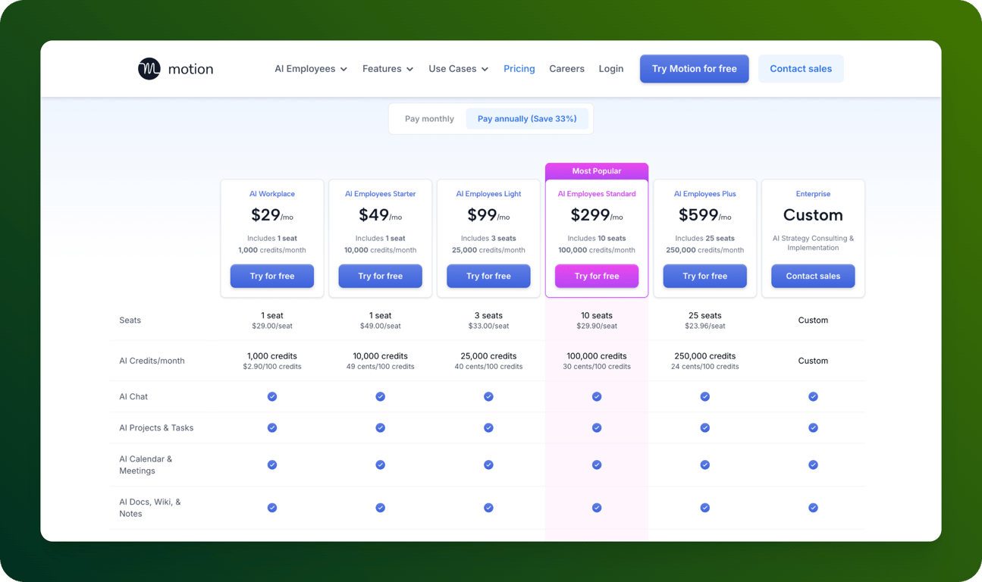
Task: Go to the Pricing page
Action: pyautogui.click(x=519, y=69)
